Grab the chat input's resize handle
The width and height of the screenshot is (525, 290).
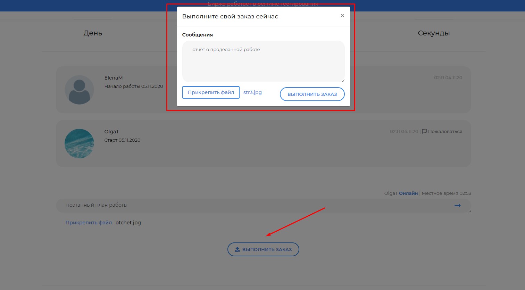point(469,211)
